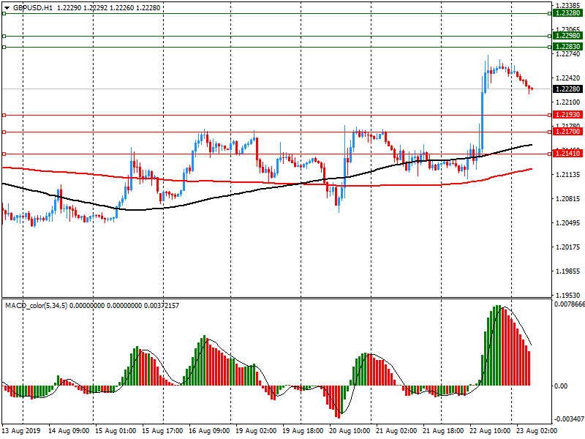Click the 1.21135 price scale value
585x439 pixels.
pos(568,175)
